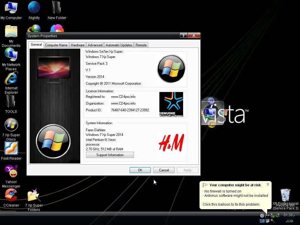
Task: Switch to the Remote tab
Action: point(141,45)
